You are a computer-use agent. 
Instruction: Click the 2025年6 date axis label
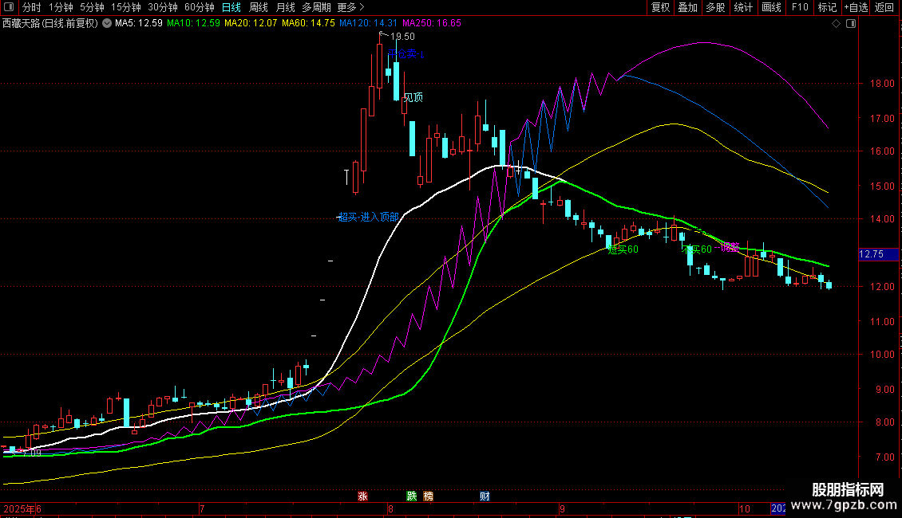[x=22, y=508]
